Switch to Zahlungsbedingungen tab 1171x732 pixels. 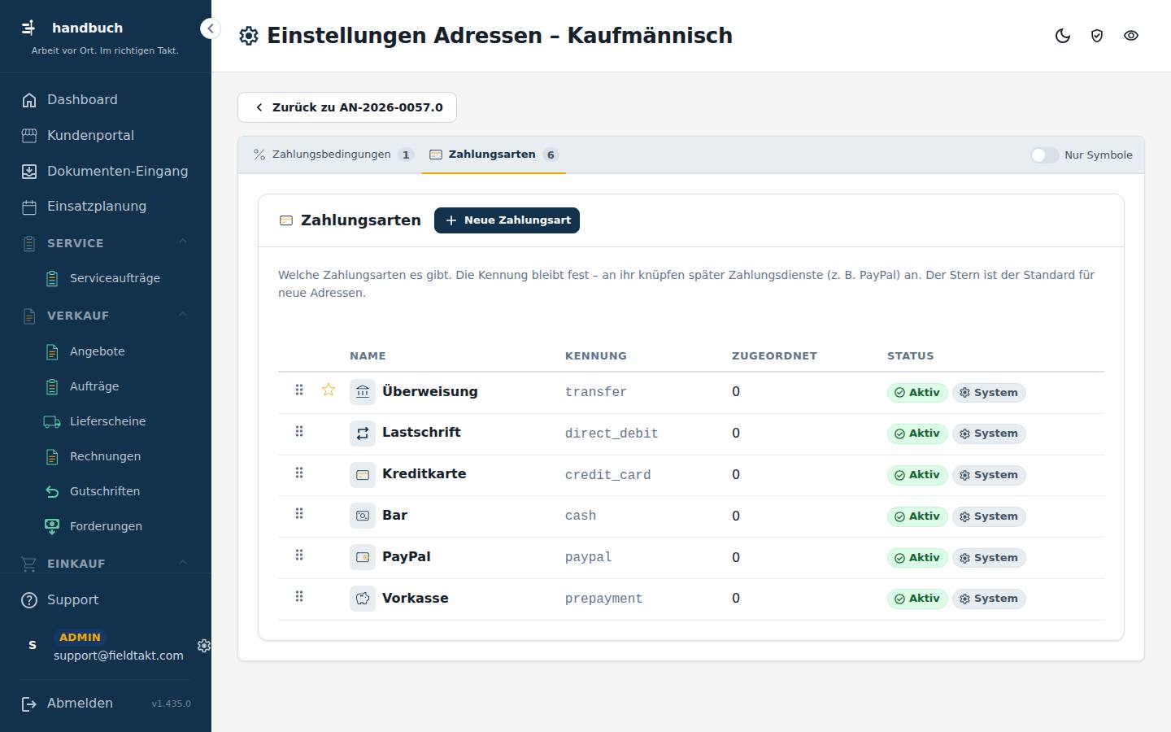click(x=333, y=155)
